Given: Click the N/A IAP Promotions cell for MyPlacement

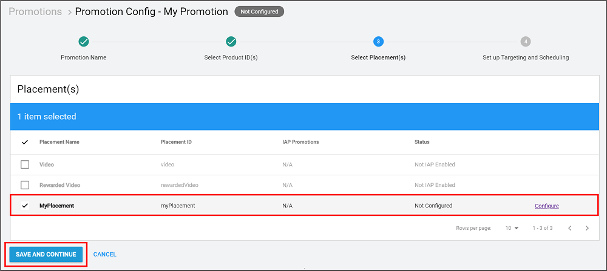Looking at the screenshot, I should [x=287, y=206].
